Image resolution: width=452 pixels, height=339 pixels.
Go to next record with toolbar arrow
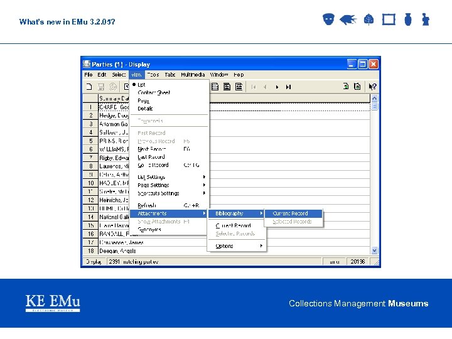pyautogui.click(x=277, y=87)
